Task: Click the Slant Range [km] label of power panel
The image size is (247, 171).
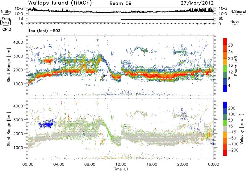Action: pos(9,65)
